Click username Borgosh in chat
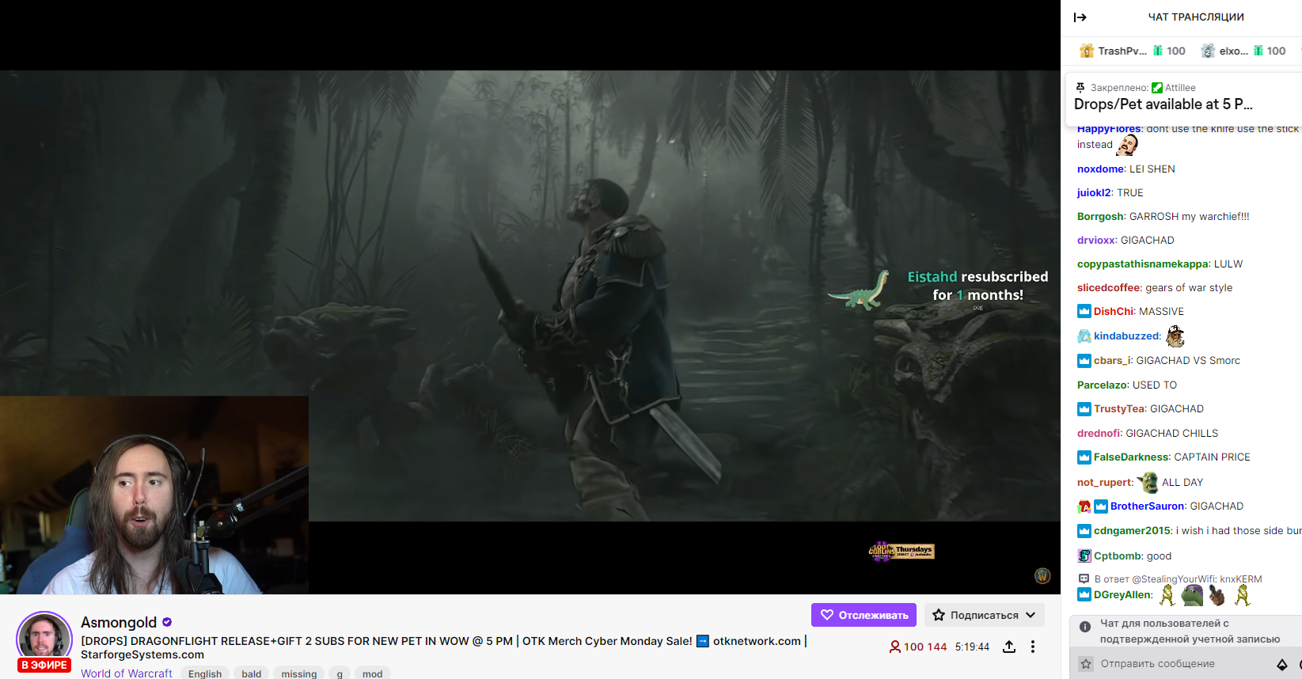 (1100, 216)
